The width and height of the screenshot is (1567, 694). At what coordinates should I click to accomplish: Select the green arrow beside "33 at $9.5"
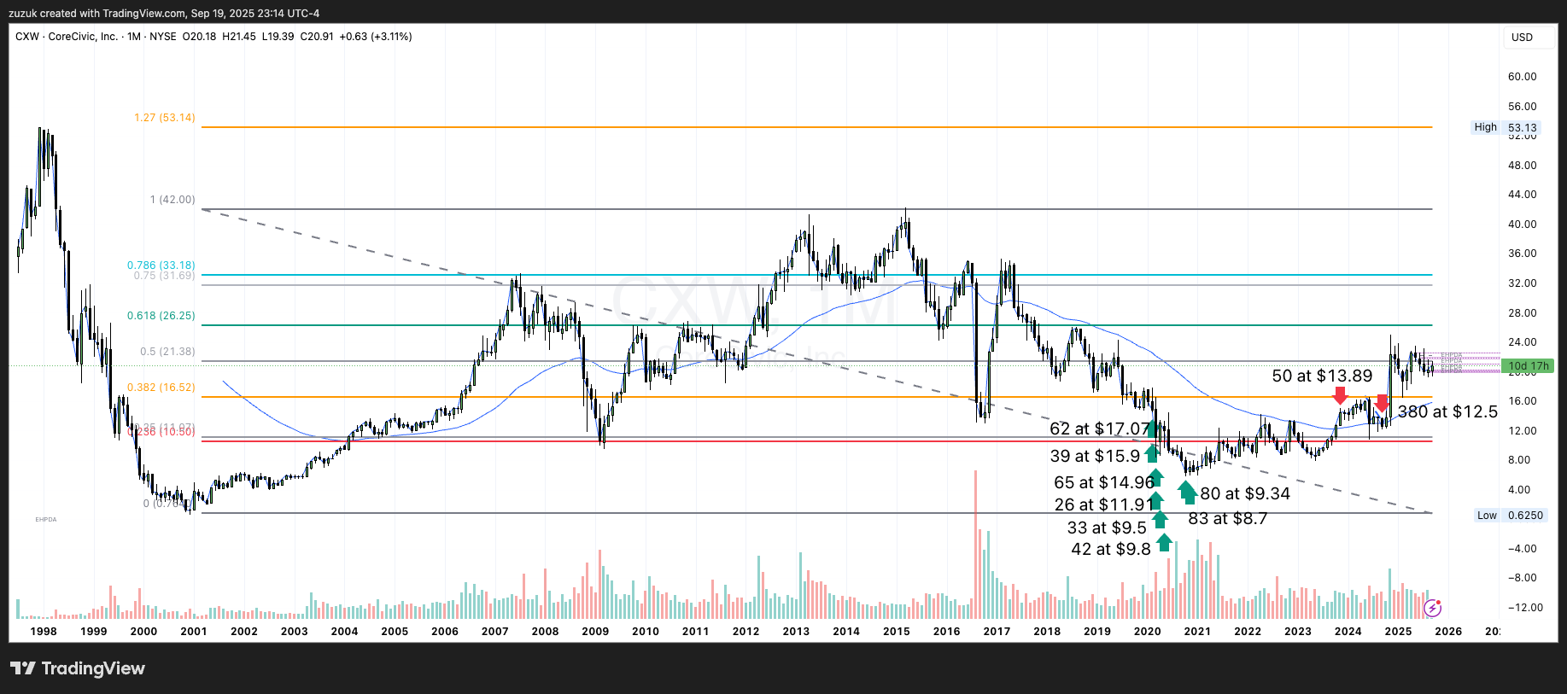pyautogui.click(x=1160, y=519)
